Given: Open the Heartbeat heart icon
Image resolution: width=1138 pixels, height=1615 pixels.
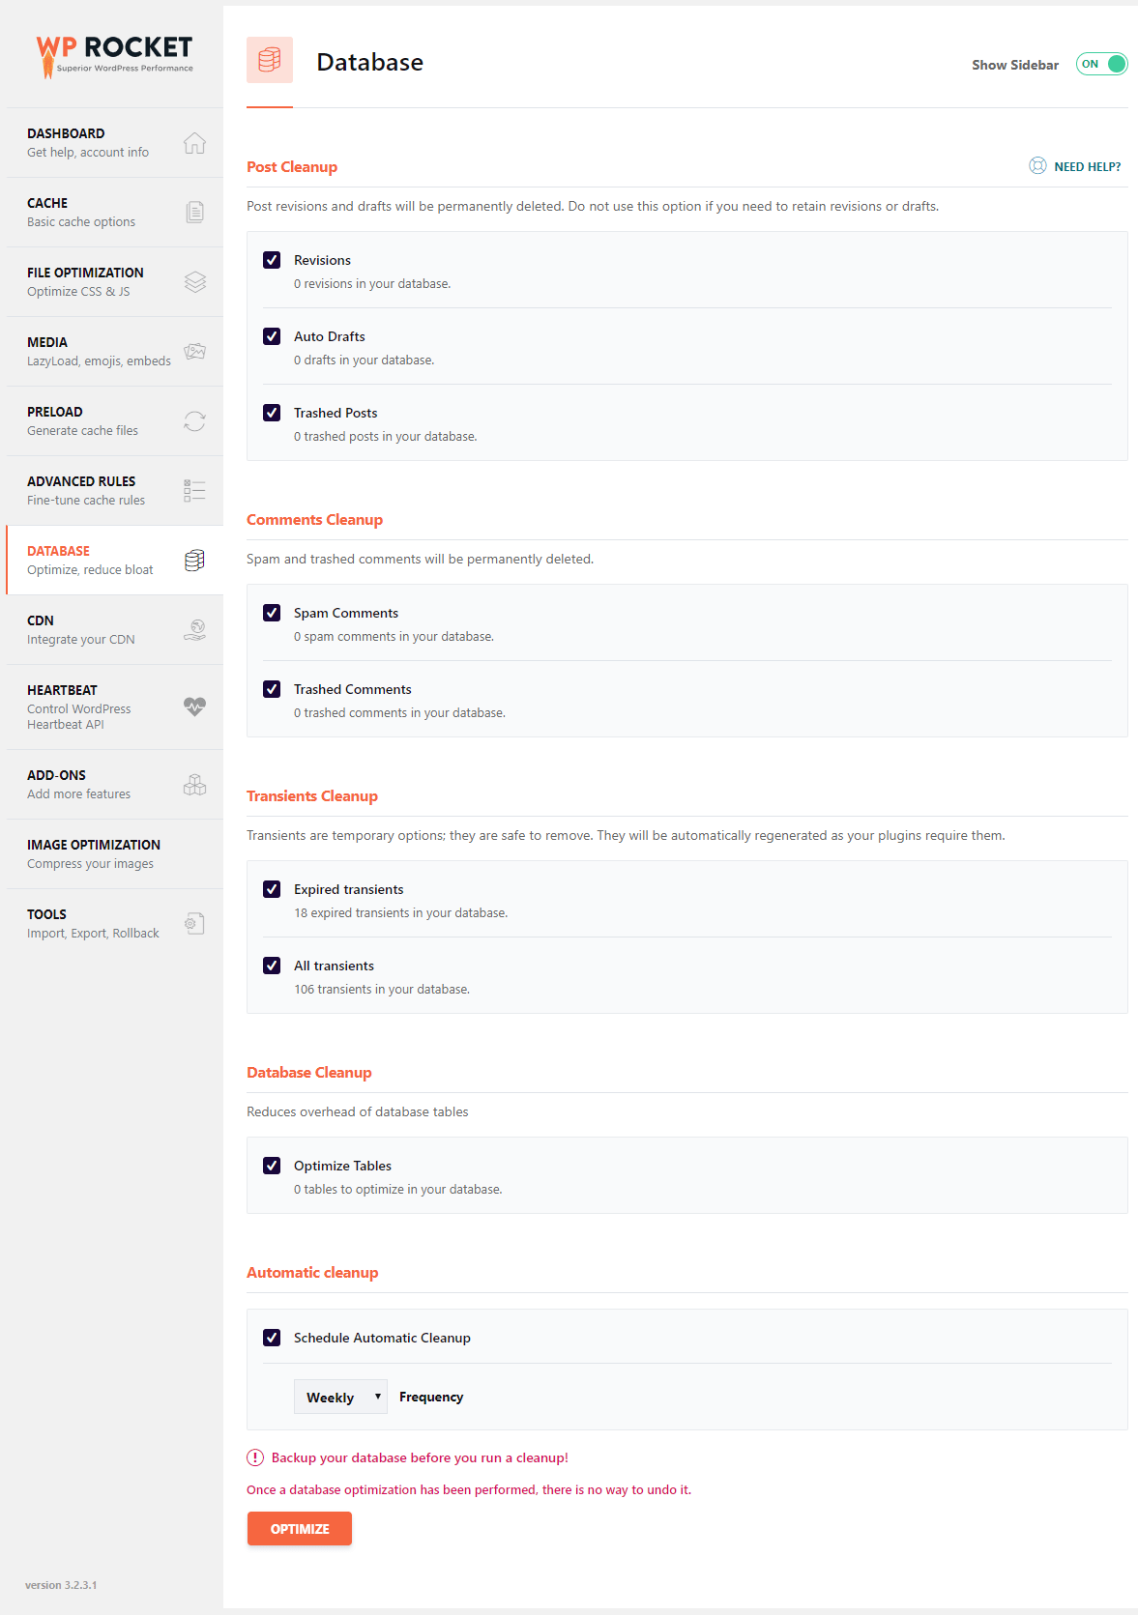Looking at the screenshot, I should pos(194,707).
